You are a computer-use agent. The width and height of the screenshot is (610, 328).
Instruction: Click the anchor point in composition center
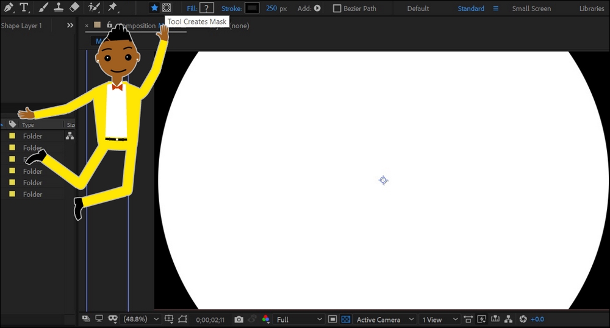[x=383, y=180]
